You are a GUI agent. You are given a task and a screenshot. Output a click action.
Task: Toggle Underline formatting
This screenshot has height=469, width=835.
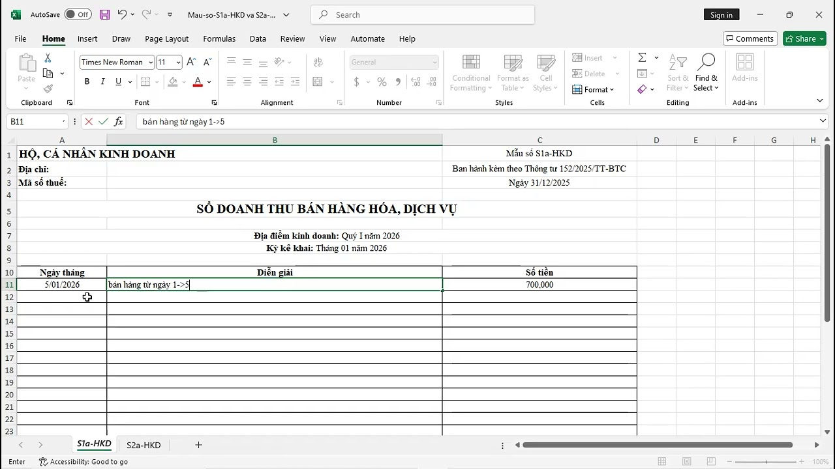pos(118,81)
